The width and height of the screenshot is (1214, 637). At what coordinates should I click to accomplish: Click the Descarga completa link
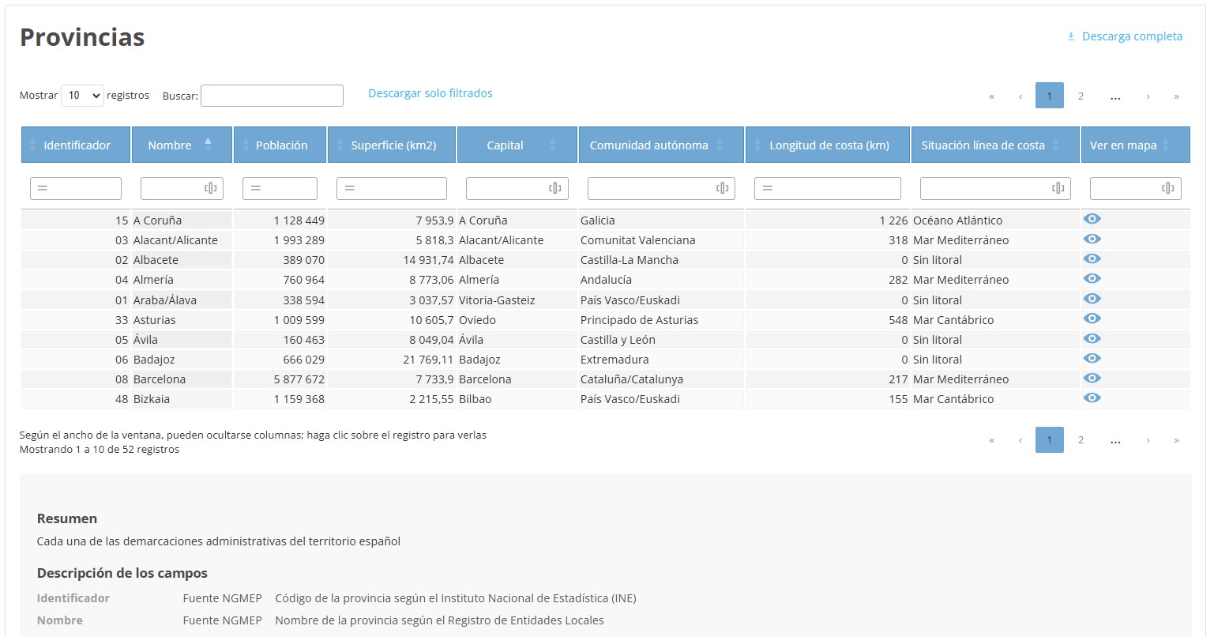[1131, 36]
